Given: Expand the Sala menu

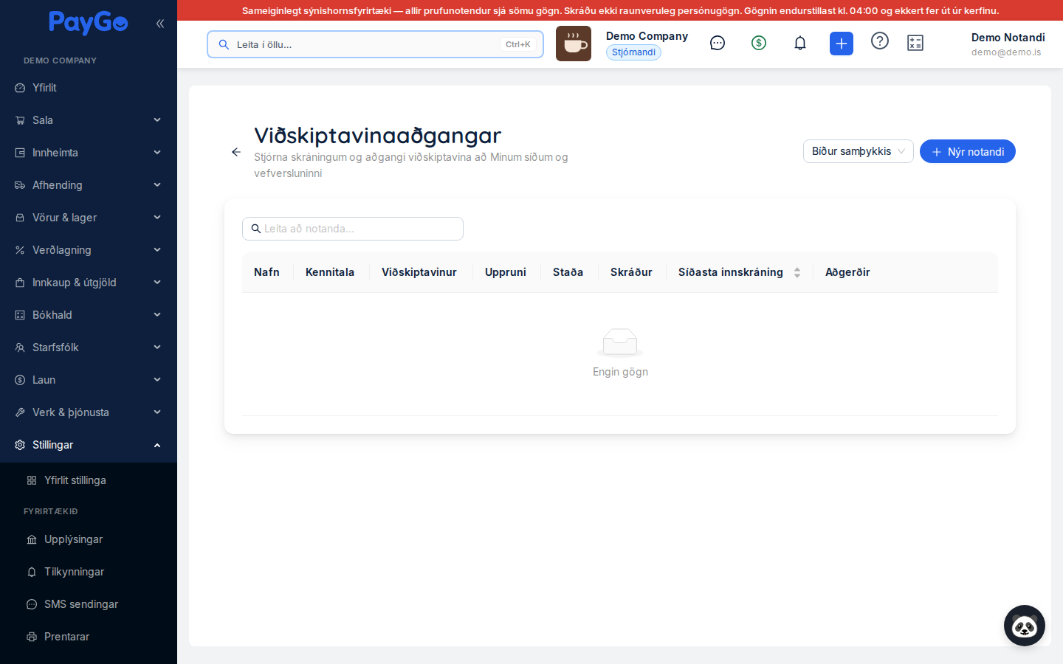Looking at the screenshot, I should click(89, 120).
